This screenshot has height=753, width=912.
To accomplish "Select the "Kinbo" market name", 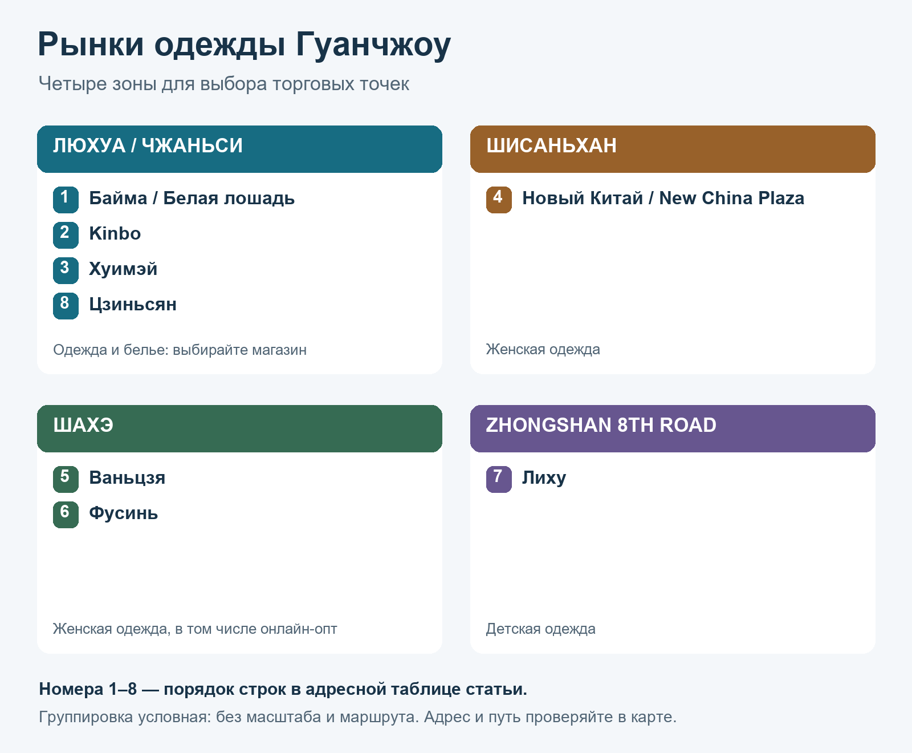I will pos(115,233).
